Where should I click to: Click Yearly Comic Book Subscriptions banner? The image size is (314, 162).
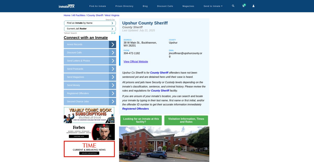pos(89,115)
